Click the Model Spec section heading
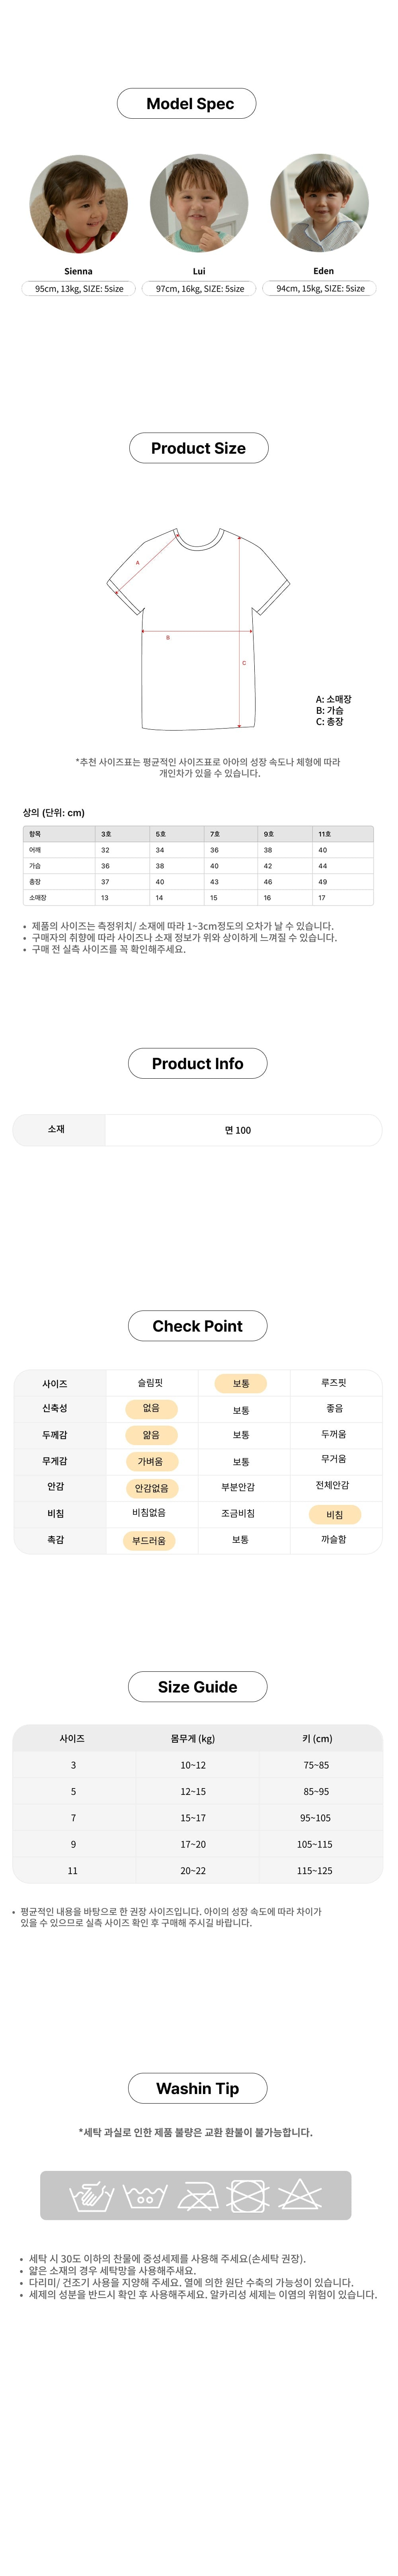 (x=187, y=103)
